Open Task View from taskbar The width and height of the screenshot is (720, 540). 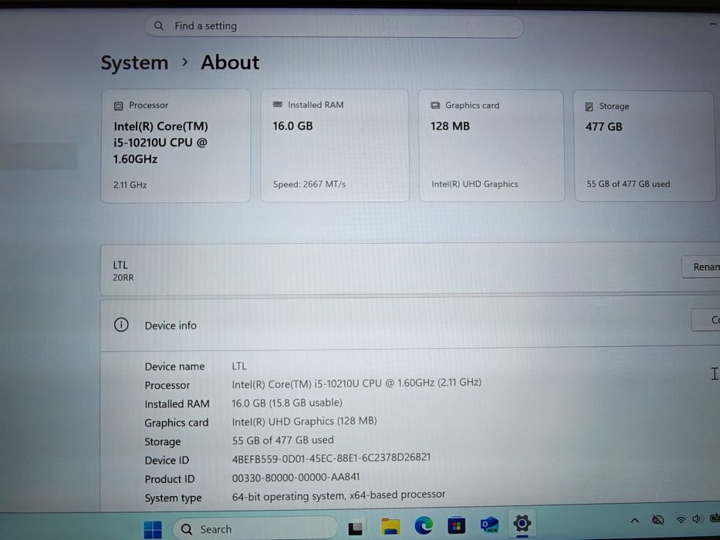point(357,528)
